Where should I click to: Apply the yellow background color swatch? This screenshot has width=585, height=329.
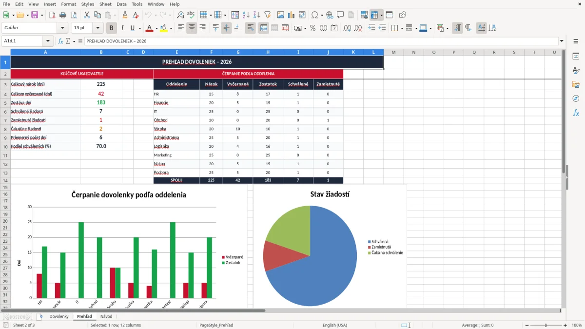[163, 28]
